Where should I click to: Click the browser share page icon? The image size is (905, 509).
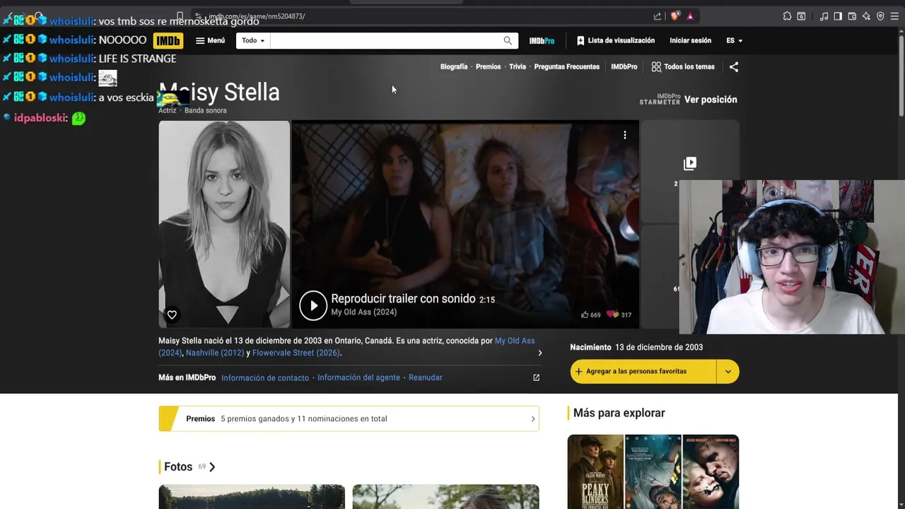658,16
